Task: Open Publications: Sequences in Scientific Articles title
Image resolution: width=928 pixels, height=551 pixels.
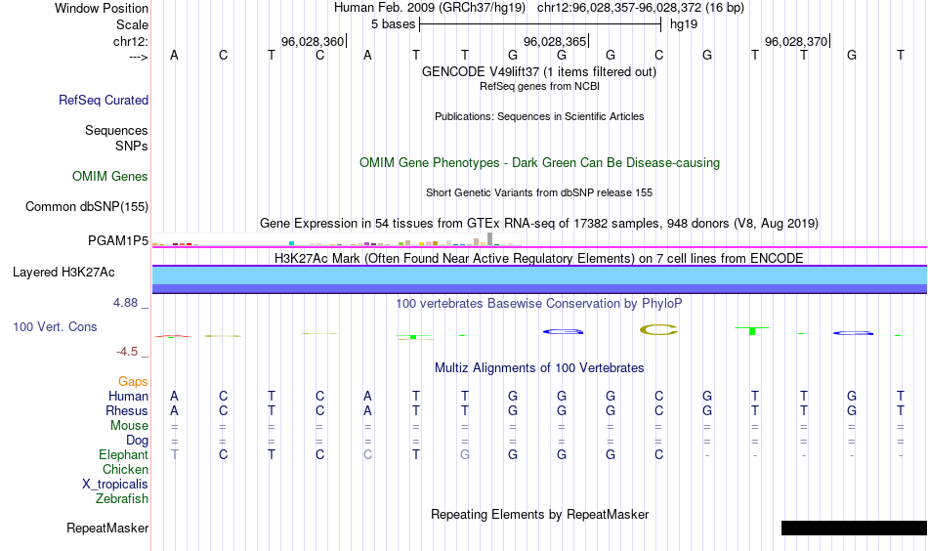Action: [x=539, y=116]
